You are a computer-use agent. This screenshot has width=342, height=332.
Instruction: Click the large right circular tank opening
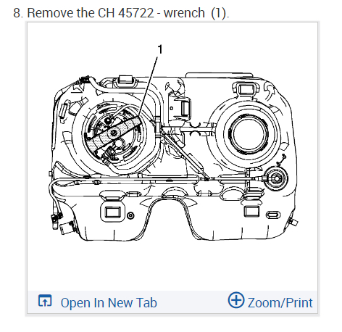click(x=249, y=134)
